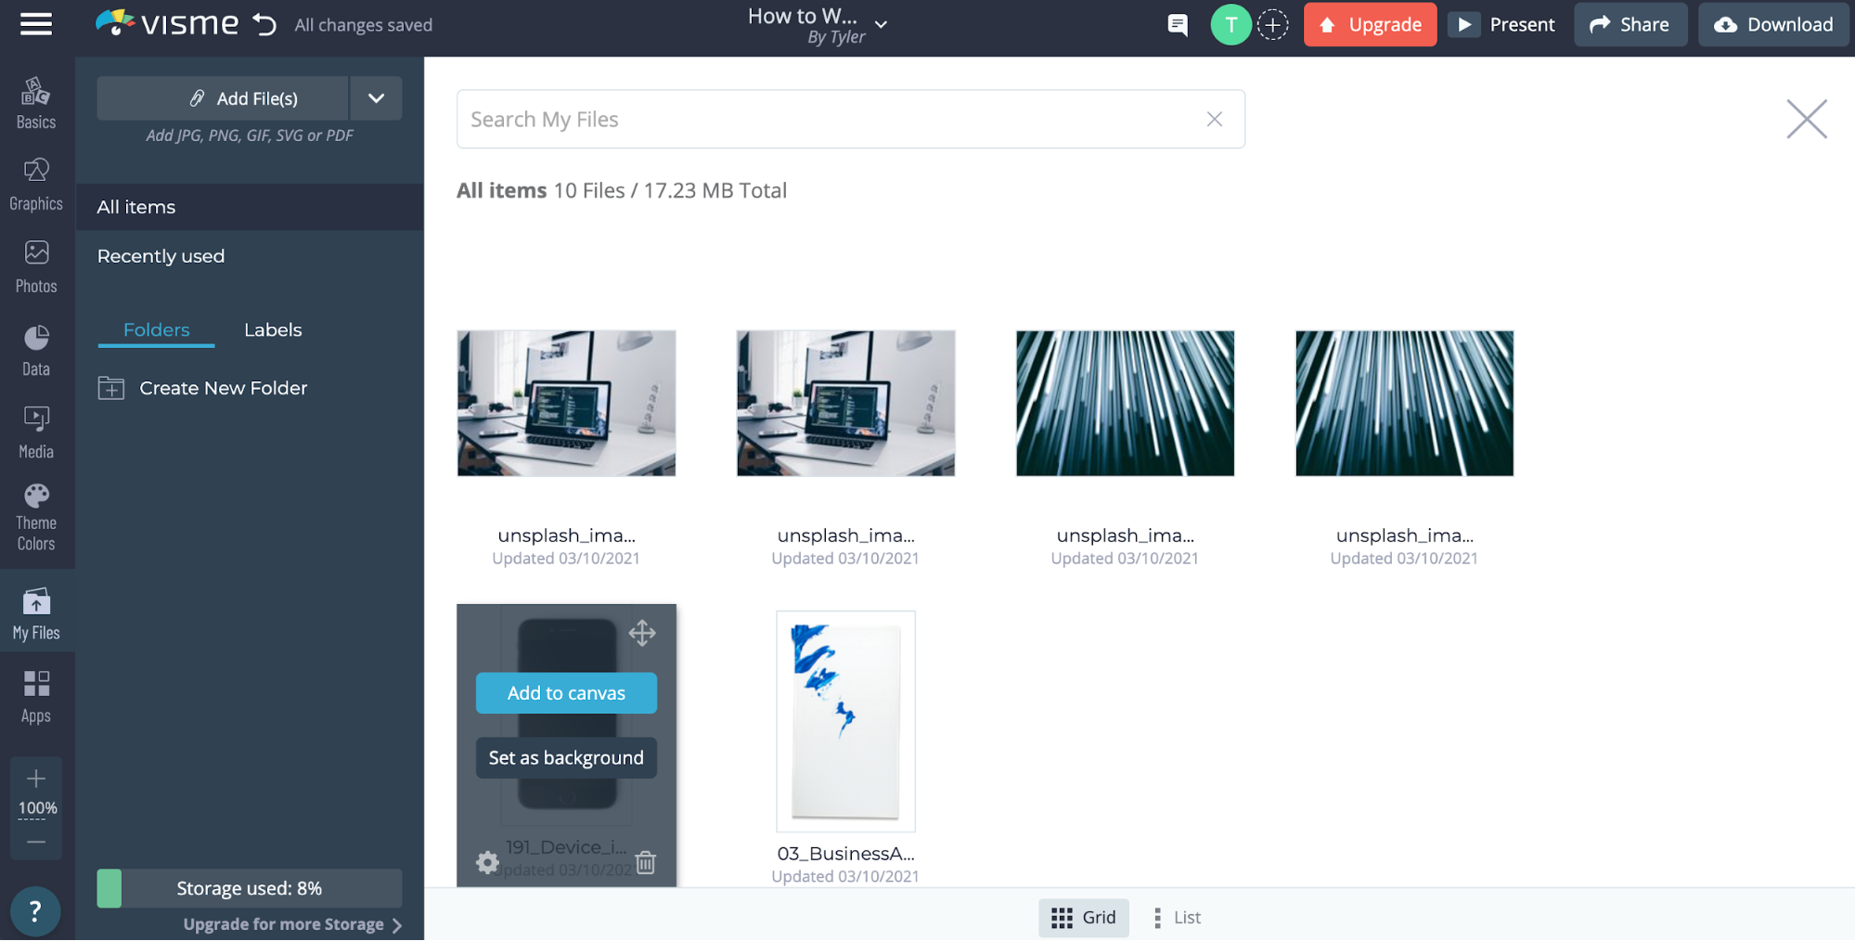Image resolution: width=1855 pixels, height=941 pixels.
Task: Zoom in with the plus icon
Action: pyautogui.click(x=36, y=778)
